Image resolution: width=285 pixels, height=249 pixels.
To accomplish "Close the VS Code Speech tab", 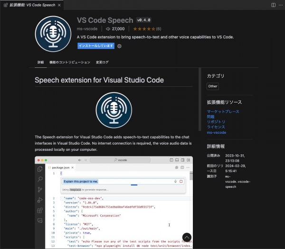I will pyautogui.click(x=59, y=5).
